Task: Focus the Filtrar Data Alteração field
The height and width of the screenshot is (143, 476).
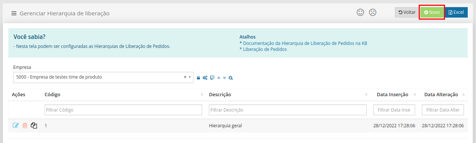Action: (443, 110)
